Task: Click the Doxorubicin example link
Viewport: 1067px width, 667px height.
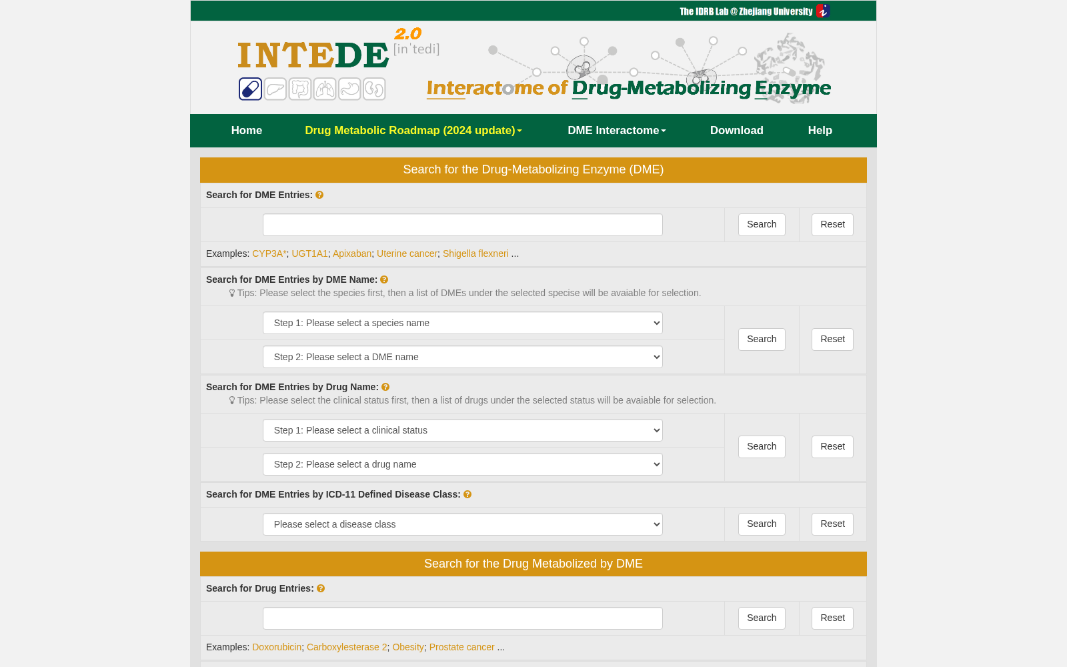Action: [277, 647]
